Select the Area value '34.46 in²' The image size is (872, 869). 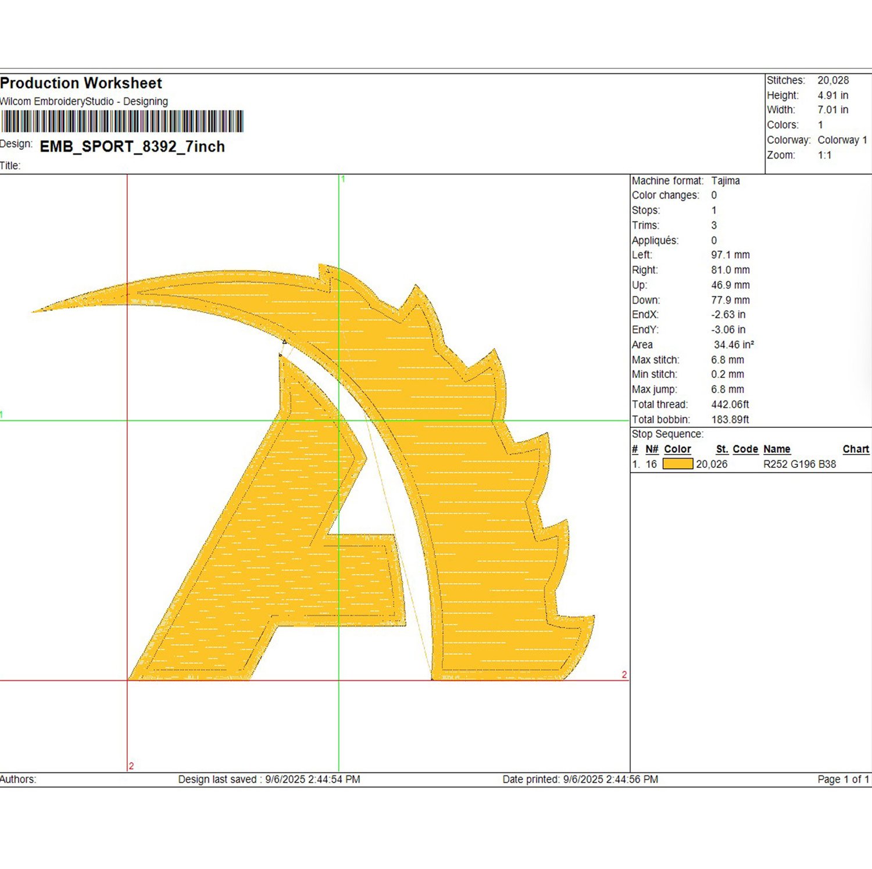[734, 345]
